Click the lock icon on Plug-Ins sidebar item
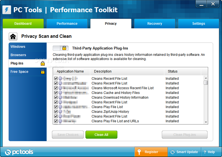 pos(43,63)
